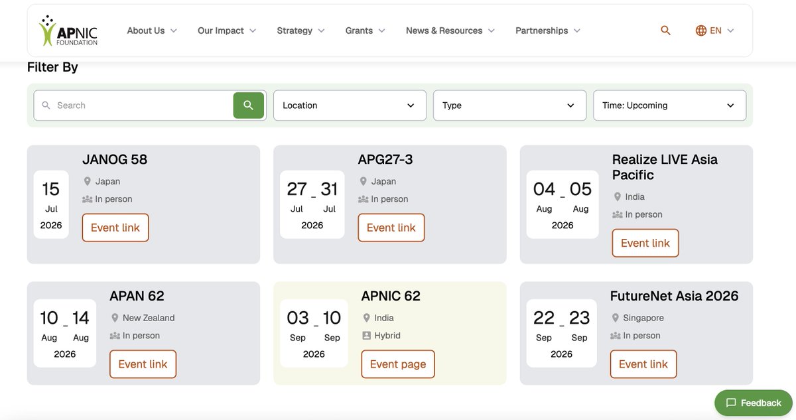Open APNIC 62 Event page
Image resolution: width=796 pixels, height=420 pixels.
pos(398,364)
